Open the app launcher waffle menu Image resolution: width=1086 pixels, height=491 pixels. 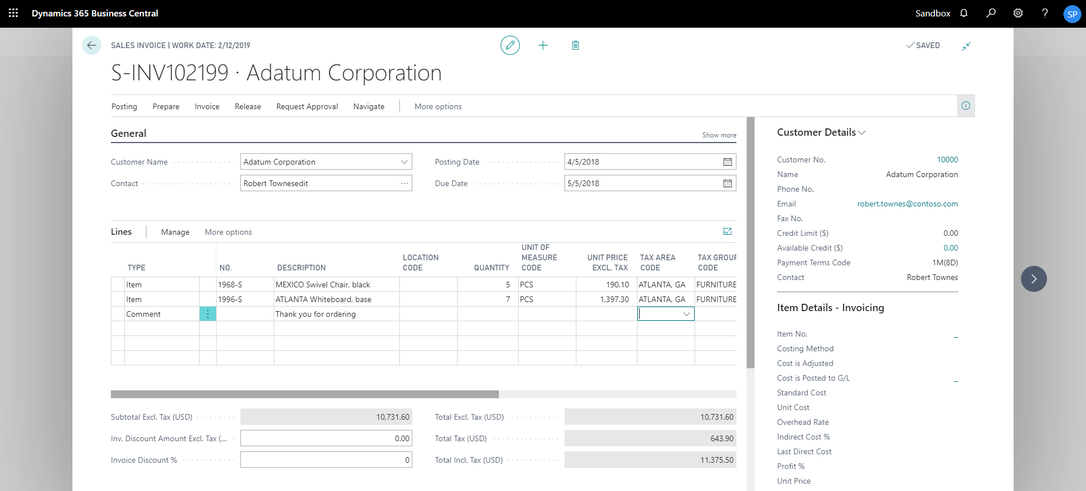[x=14, y=13]
